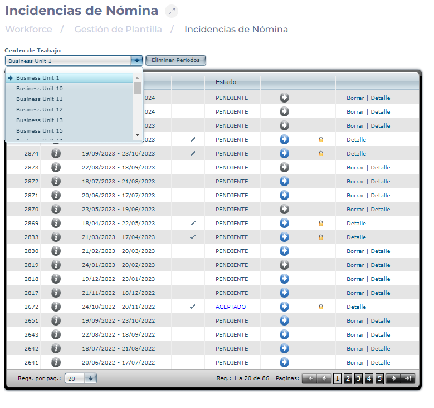Open Gestión de Plantilla breadcrumb

coord(118,30)
